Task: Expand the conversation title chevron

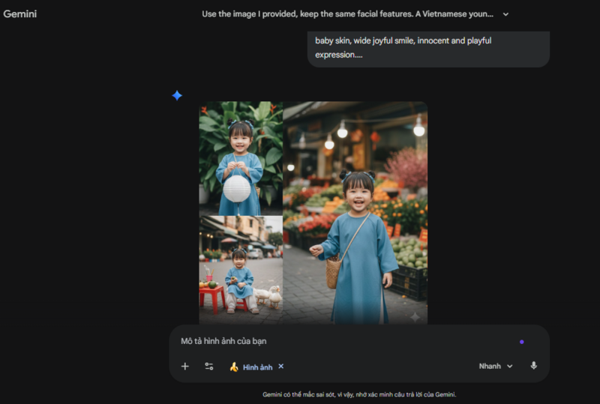Action: [505, 14]
